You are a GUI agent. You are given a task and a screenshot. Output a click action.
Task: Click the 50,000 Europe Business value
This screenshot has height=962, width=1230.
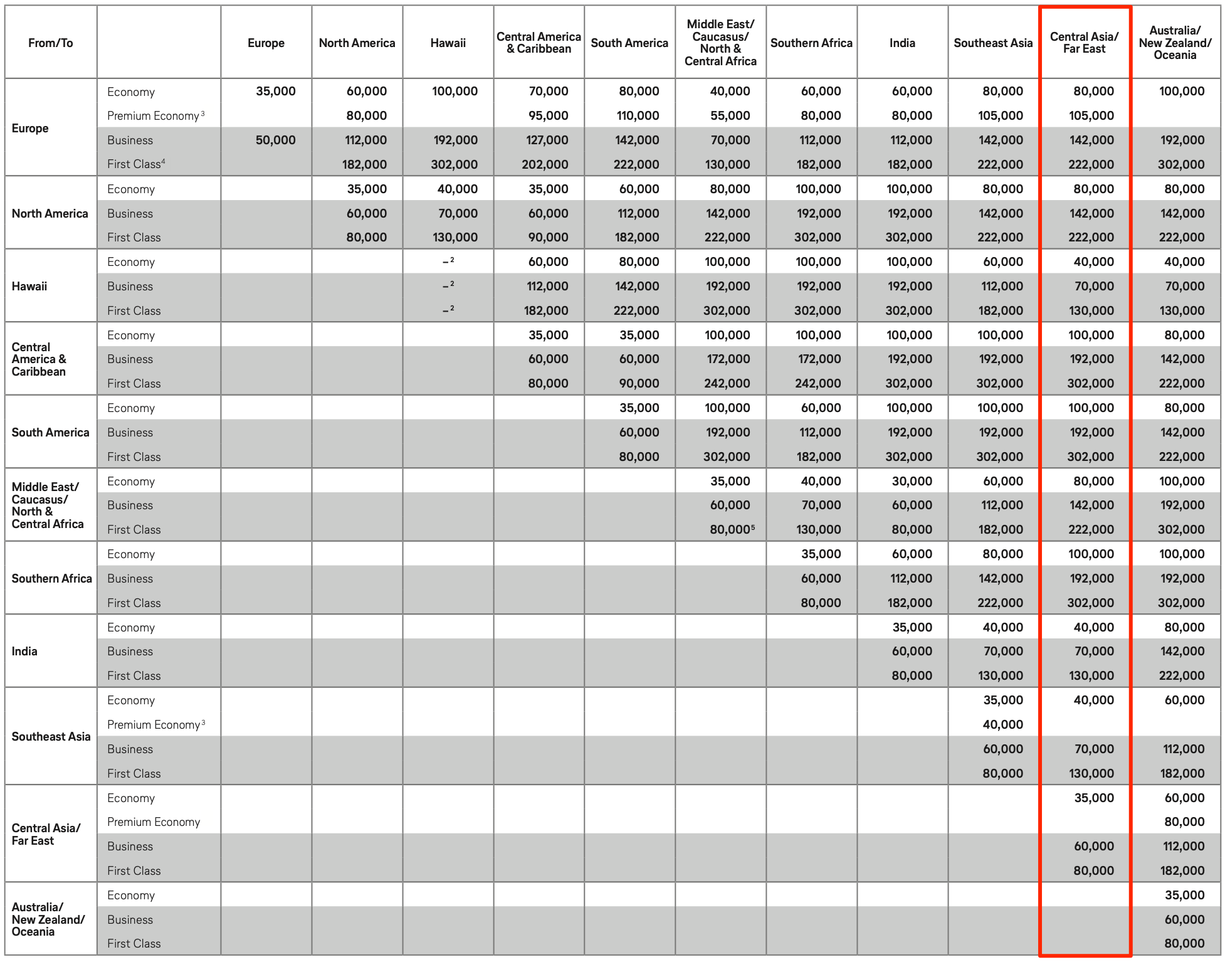tap(275, 140)
